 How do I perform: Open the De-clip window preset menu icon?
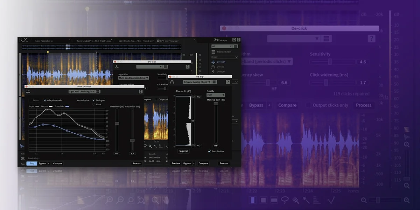point(214,82)
